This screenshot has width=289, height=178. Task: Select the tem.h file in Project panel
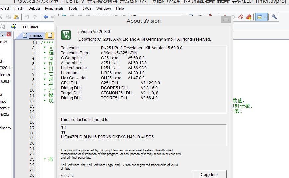click(x=5, y=75)
